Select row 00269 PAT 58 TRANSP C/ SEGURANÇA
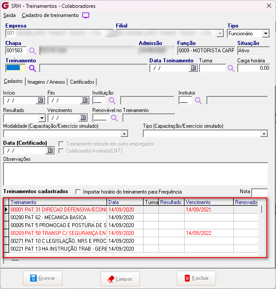The width and height of the screenshot is (276, 289). click(x=131, y=233)
